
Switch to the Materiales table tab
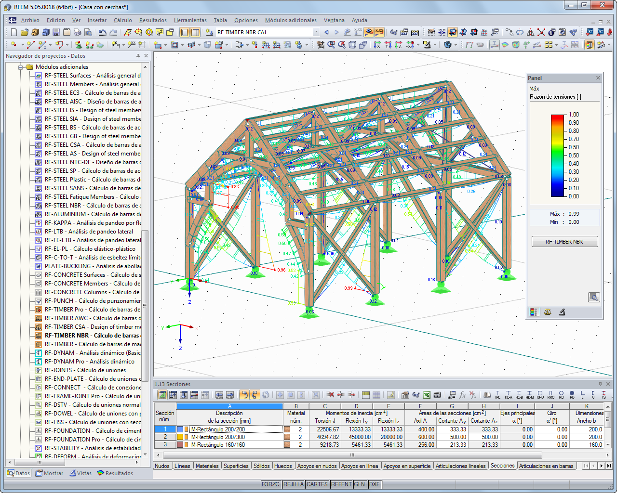[207, 466]
